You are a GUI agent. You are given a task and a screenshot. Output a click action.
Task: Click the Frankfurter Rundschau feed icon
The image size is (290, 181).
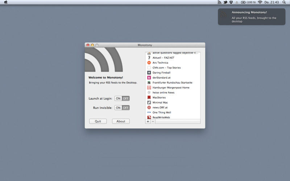coord(149,83)
